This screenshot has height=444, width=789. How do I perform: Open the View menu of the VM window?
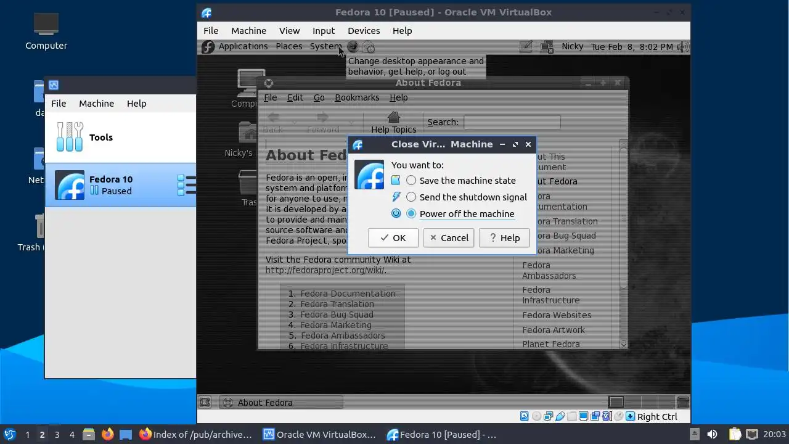[289, 31]
